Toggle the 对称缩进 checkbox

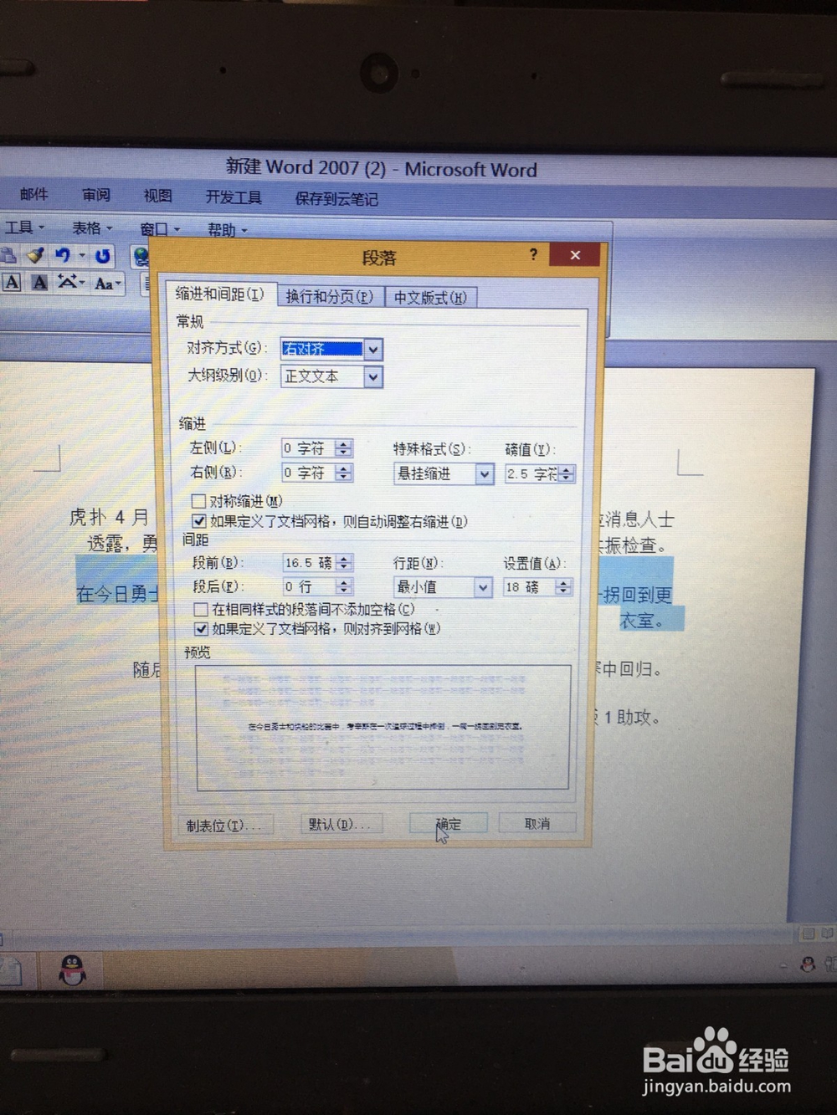(x=199, y=500)
